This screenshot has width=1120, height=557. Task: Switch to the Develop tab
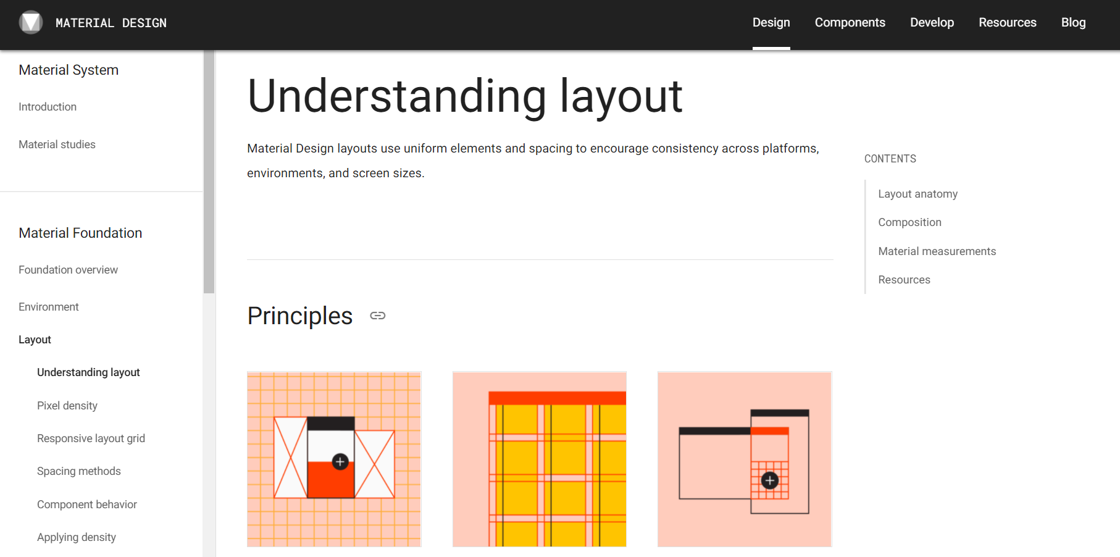pos(932,22)
